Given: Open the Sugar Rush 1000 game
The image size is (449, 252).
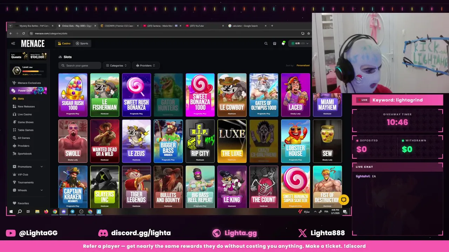Looking at the screenshot, I should pyautogui.click(x=73, y=95).
